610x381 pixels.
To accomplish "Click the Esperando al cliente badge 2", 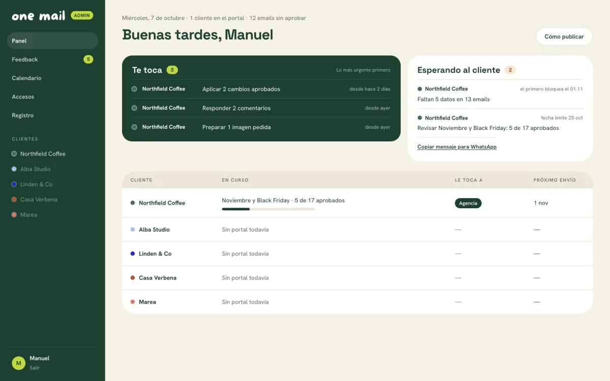I will (x=510, y=70).
